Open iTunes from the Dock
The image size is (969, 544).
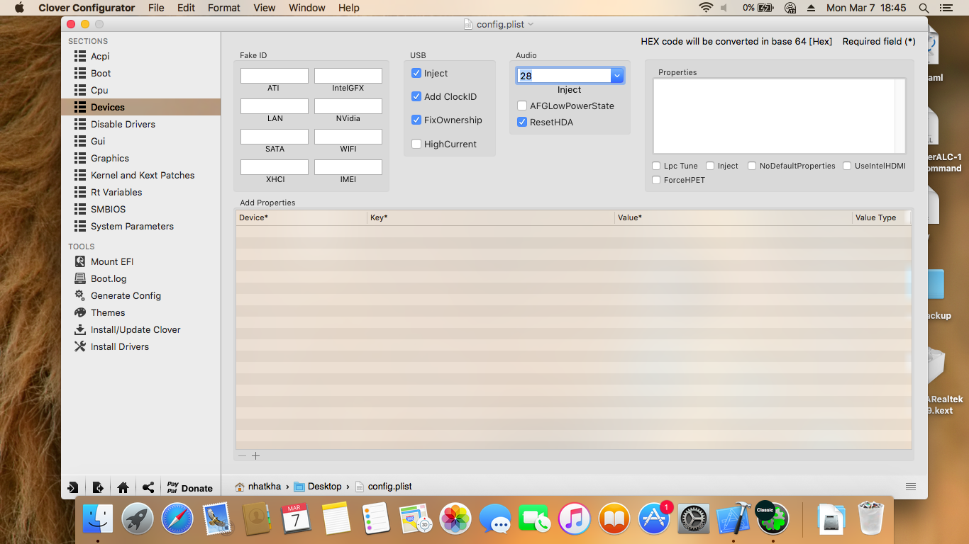click(575, 518)
